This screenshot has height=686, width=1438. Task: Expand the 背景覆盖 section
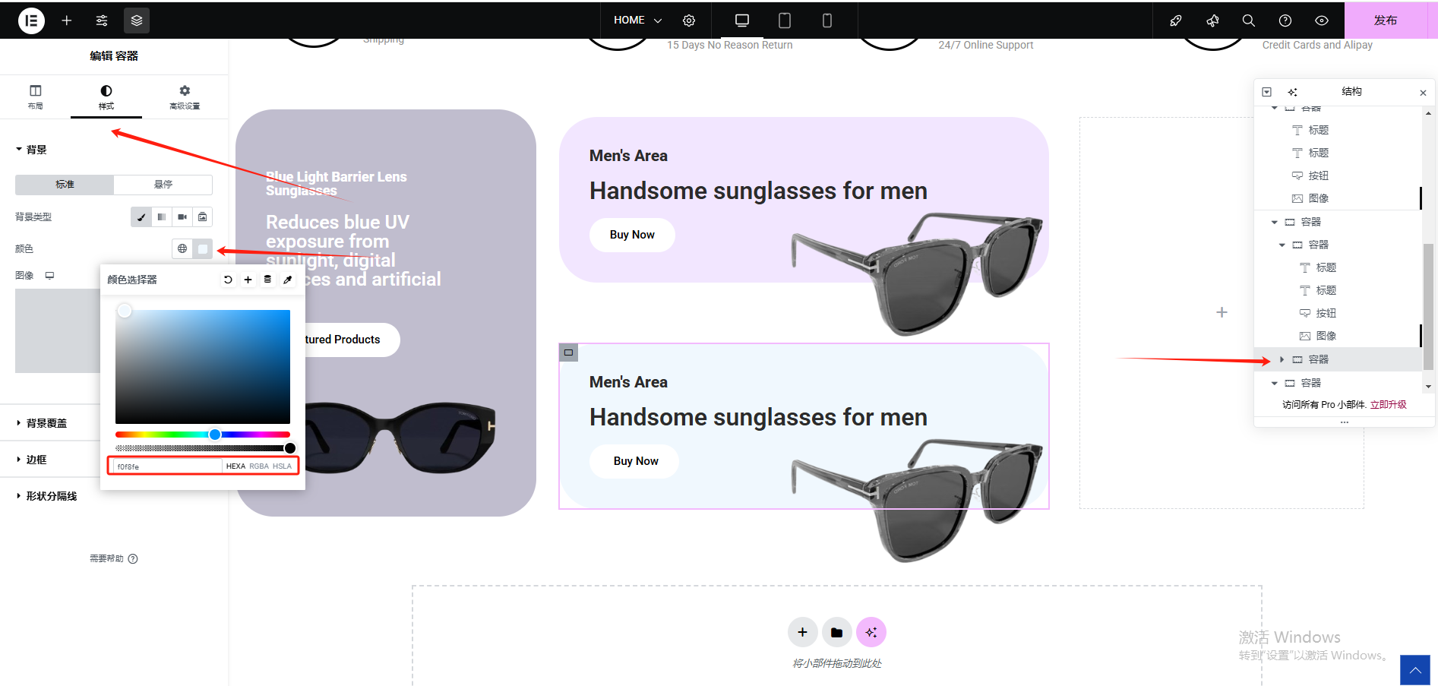(x=46, y=423)
